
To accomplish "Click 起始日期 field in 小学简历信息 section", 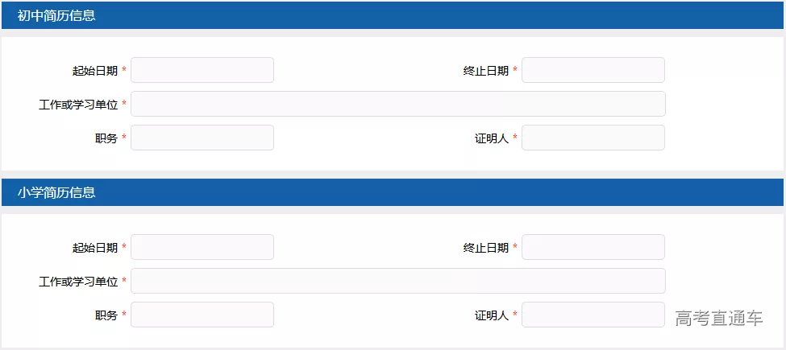I will 202,247.
